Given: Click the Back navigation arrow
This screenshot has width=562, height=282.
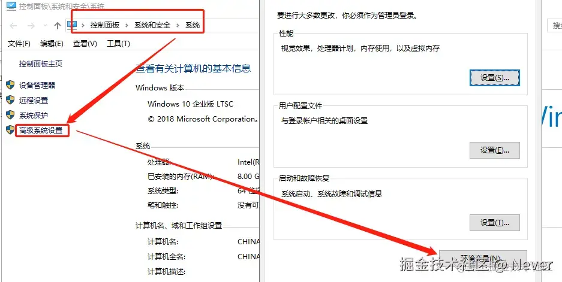Looking at the screenshot, I should [13, 25].
